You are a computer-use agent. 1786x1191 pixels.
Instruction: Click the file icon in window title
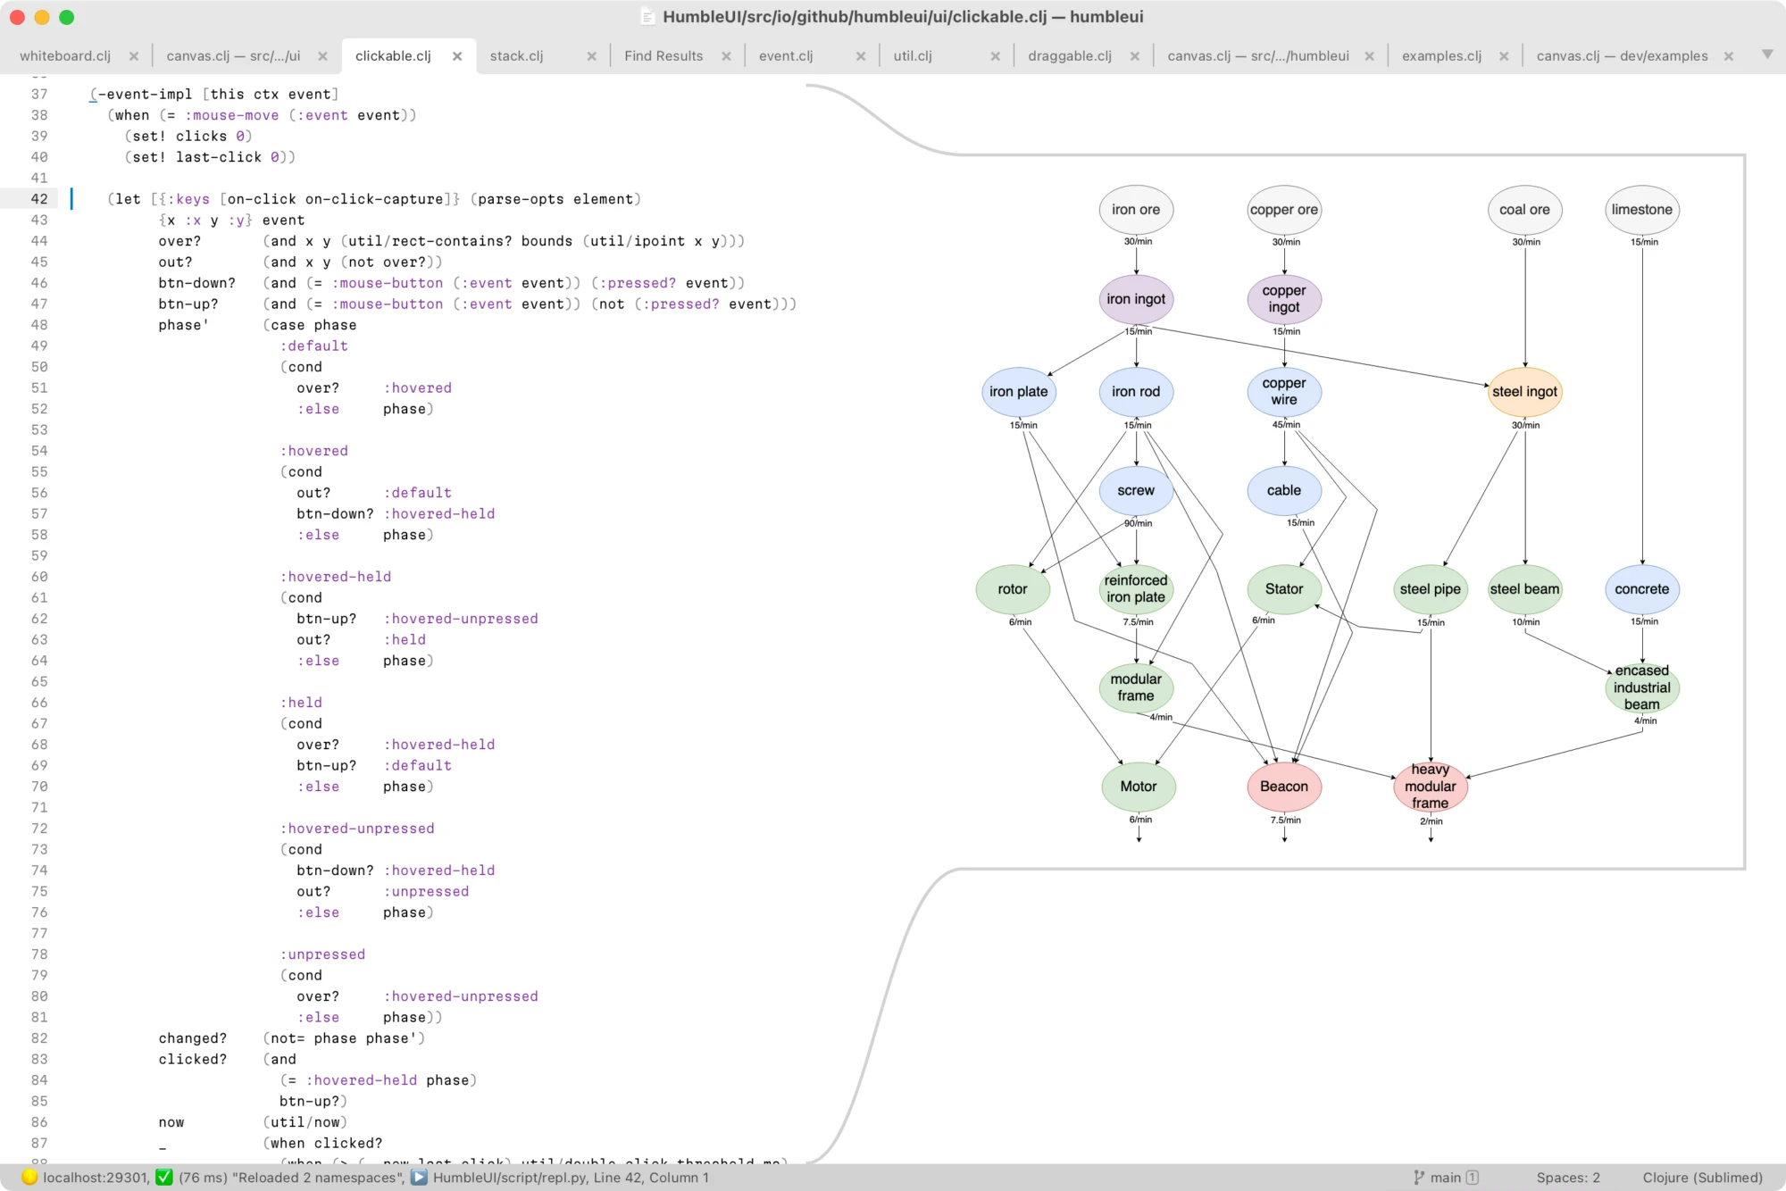(x=648, y=17)
